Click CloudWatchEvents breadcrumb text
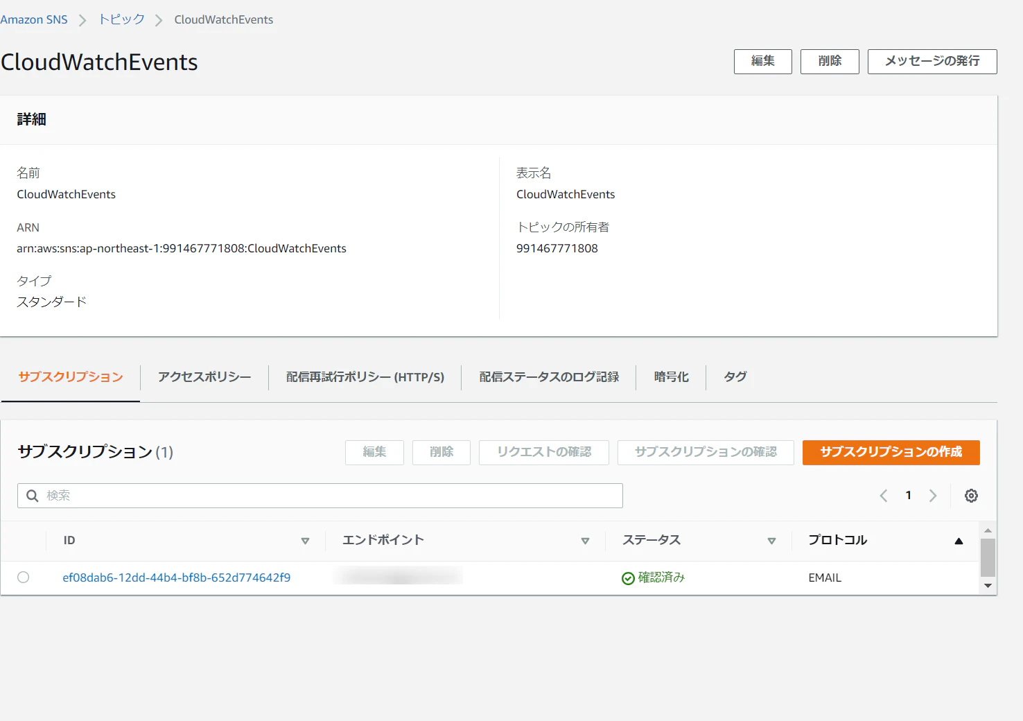 coord(224,19)
